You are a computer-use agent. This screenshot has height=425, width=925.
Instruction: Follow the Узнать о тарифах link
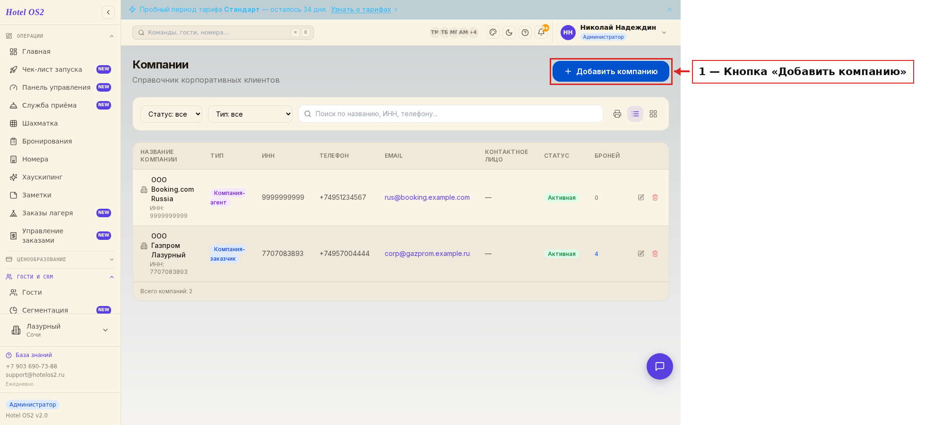[361, 9]
